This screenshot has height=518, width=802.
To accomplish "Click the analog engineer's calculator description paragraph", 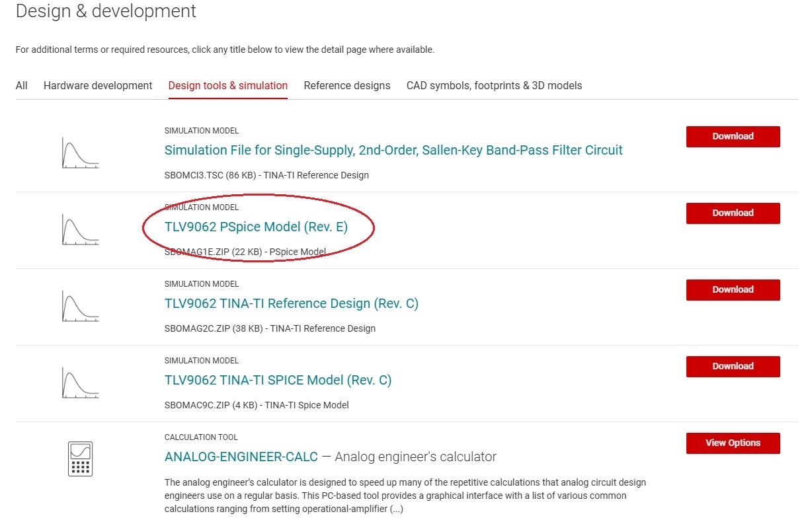I will click(x=405, y=496).
